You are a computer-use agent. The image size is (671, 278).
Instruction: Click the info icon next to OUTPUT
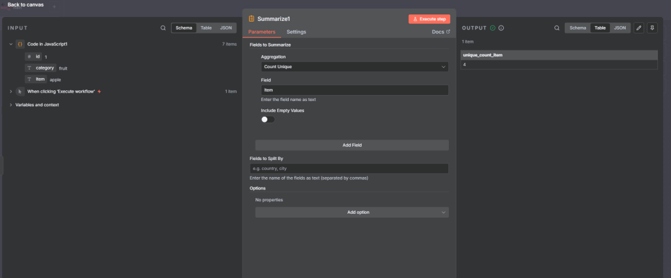tap(501, 28)
